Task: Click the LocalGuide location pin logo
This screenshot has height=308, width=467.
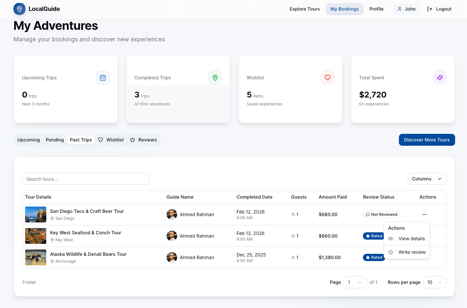Action: [19, 9]
